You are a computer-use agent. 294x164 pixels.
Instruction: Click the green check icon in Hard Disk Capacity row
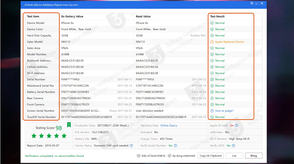pyautogui.click(x=212, y=36)
